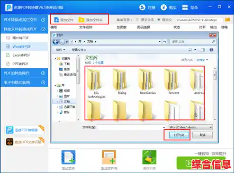This screenshot has width=234, height=173.
Task: Click 最近访问 in favorites tree
Action: pos(68,74)
